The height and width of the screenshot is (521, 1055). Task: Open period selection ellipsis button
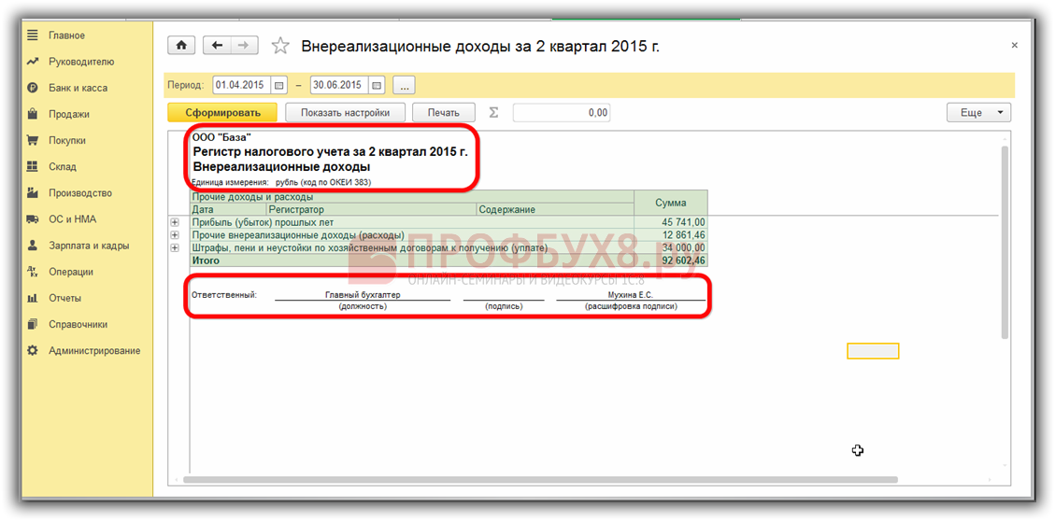click(404, 85)
